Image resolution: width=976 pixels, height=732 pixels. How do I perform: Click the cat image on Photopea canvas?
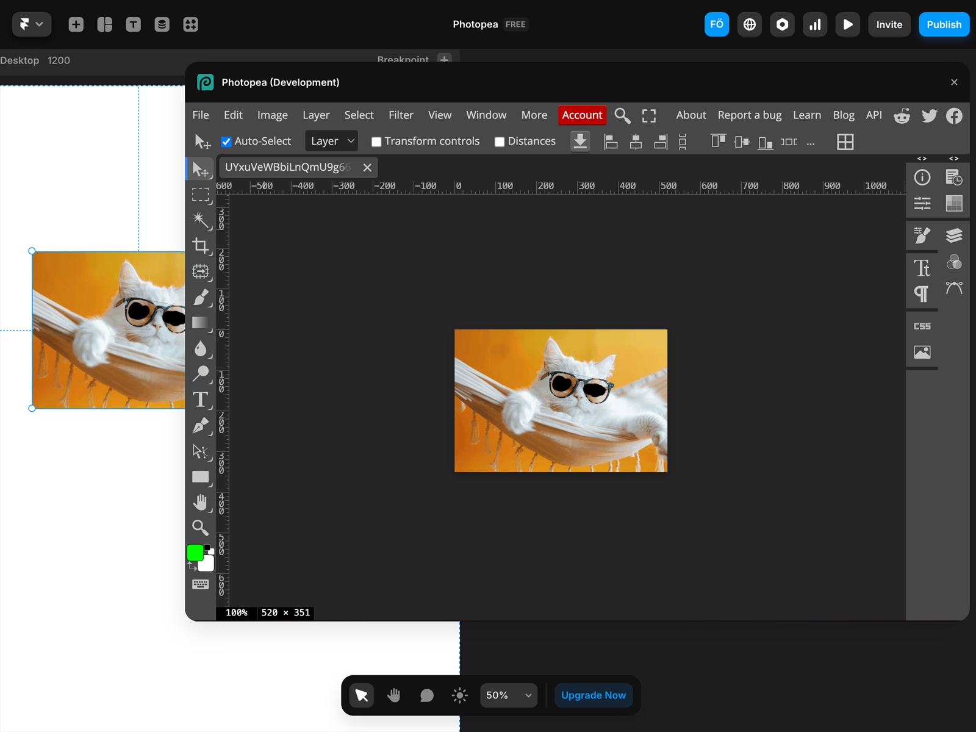[x=561, y=401]
